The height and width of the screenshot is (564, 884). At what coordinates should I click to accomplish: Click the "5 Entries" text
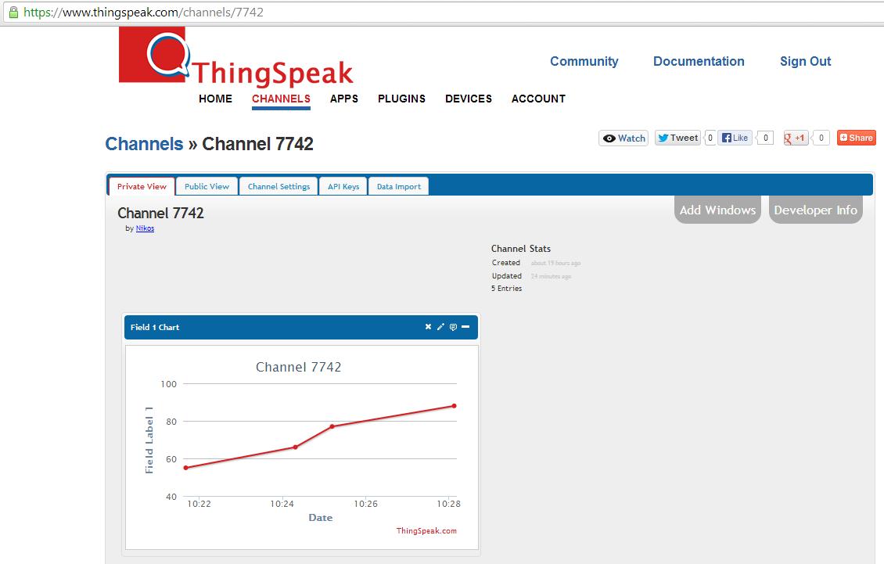pos(506,288)
